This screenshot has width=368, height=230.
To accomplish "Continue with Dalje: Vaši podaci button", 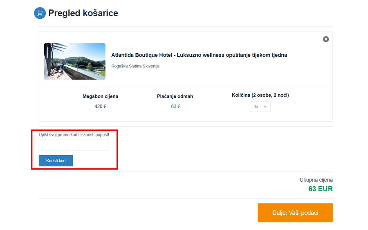I will click(x=295, y=213).
